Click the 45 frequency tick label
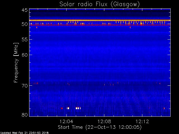179x134 pixels. click(x=25, y=10)
